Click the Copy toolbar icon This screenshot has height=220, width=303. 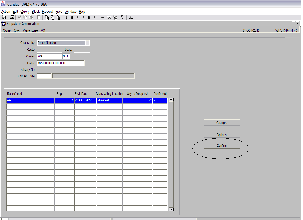25,17
